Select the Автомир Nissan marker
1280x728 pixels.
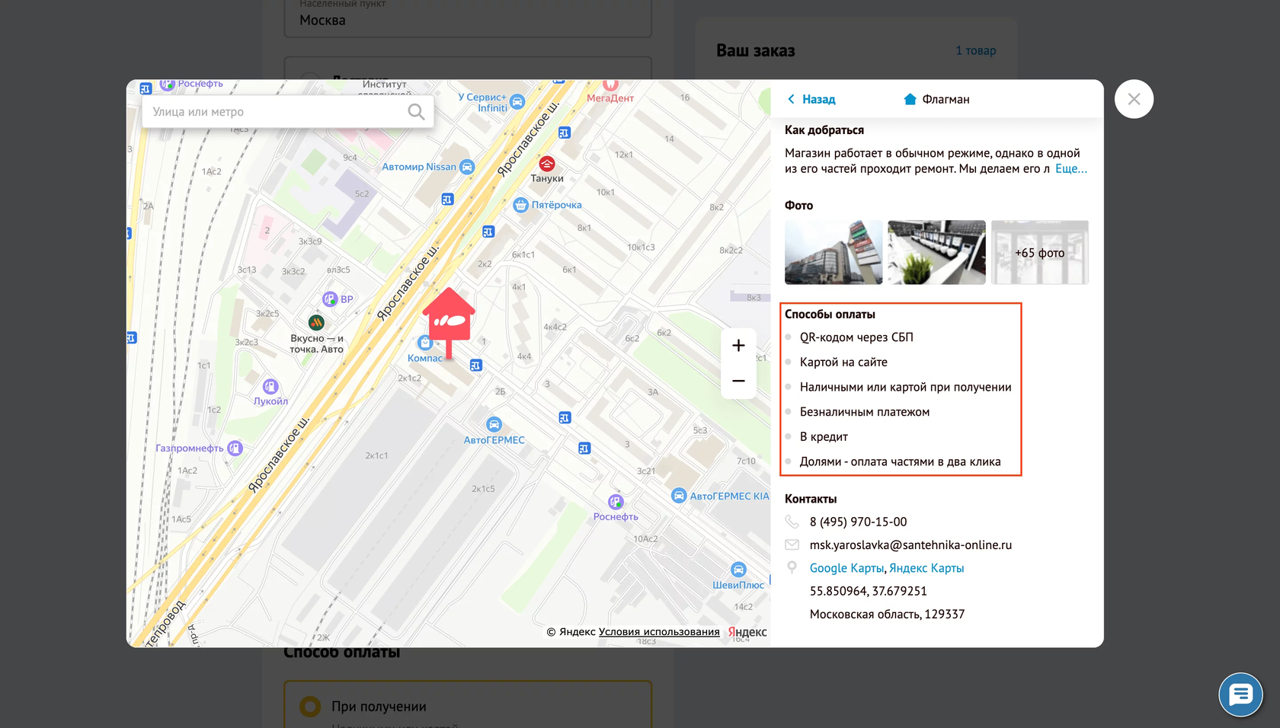coord(467,167)
